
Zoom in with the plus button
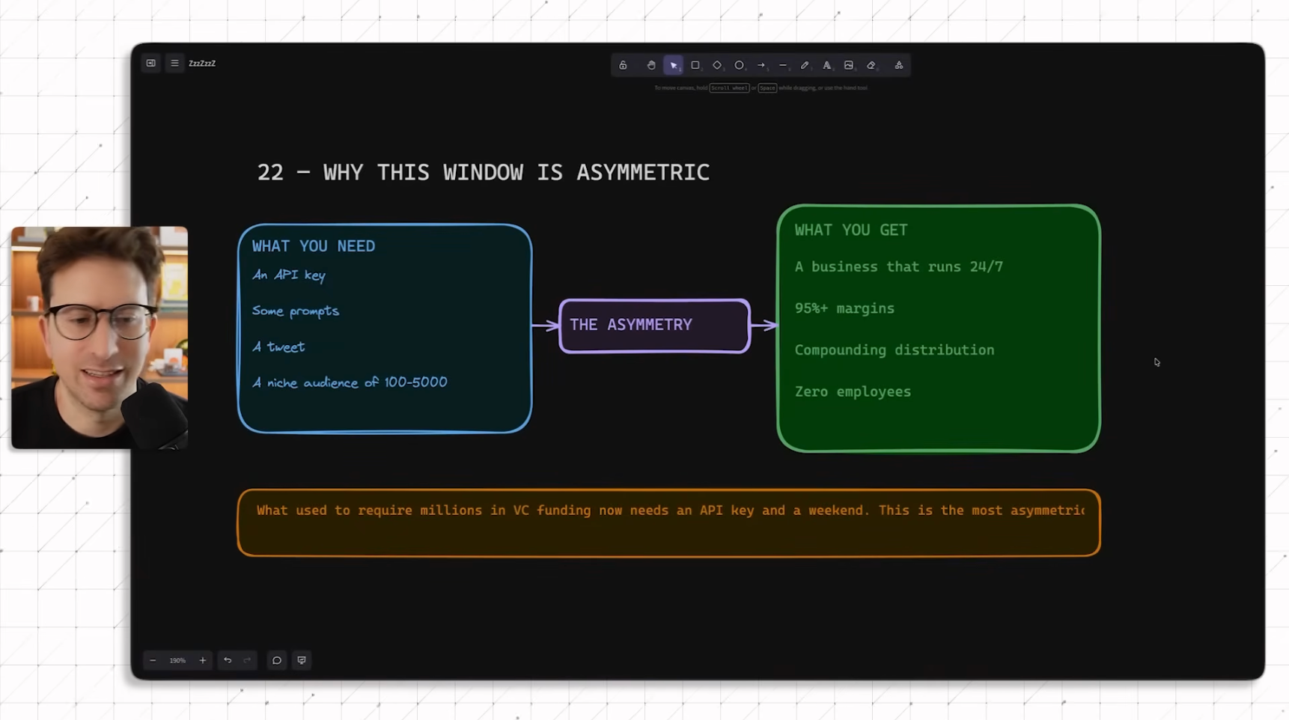click(x=202, y=660)
